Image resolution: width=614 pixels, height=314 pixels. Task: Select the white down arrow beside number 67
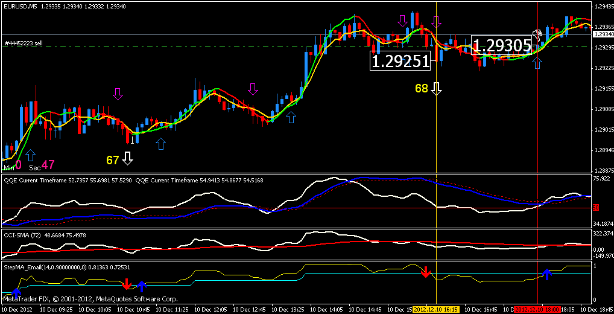[x=127, y=158]
